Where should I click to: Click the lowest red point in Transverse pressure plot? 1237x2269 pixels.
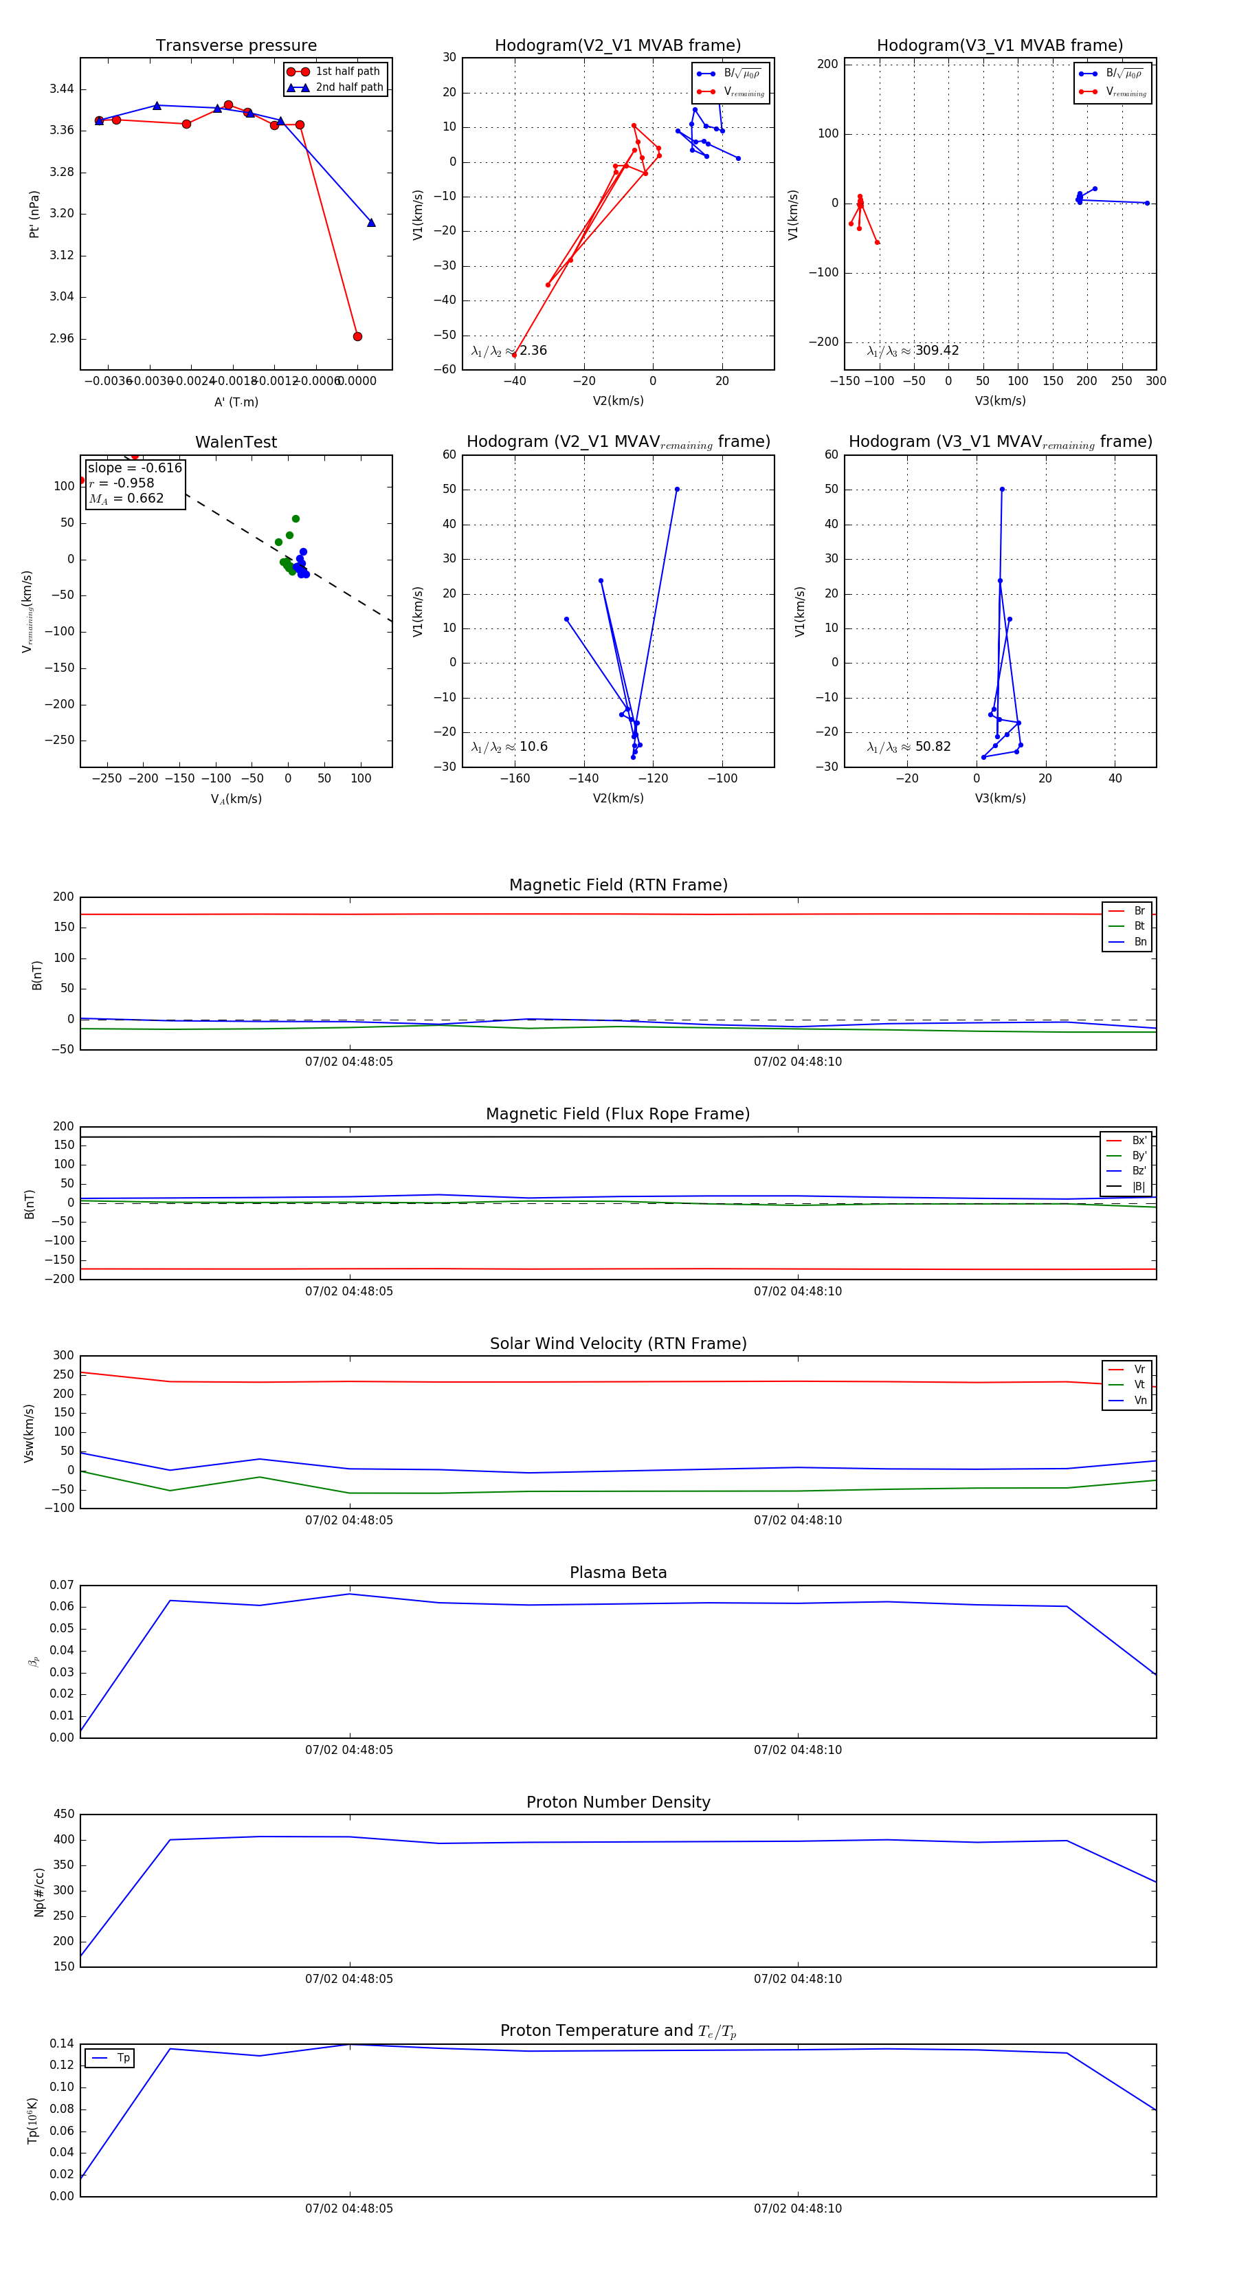click(x=357, y=336)
